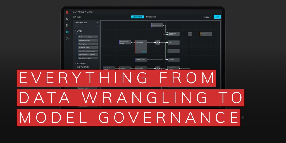Image resolution: width=286 pixels, height=143 pixels.
Task: Collapse the Model Builder panel with double chevron
Action: [97, 23]
